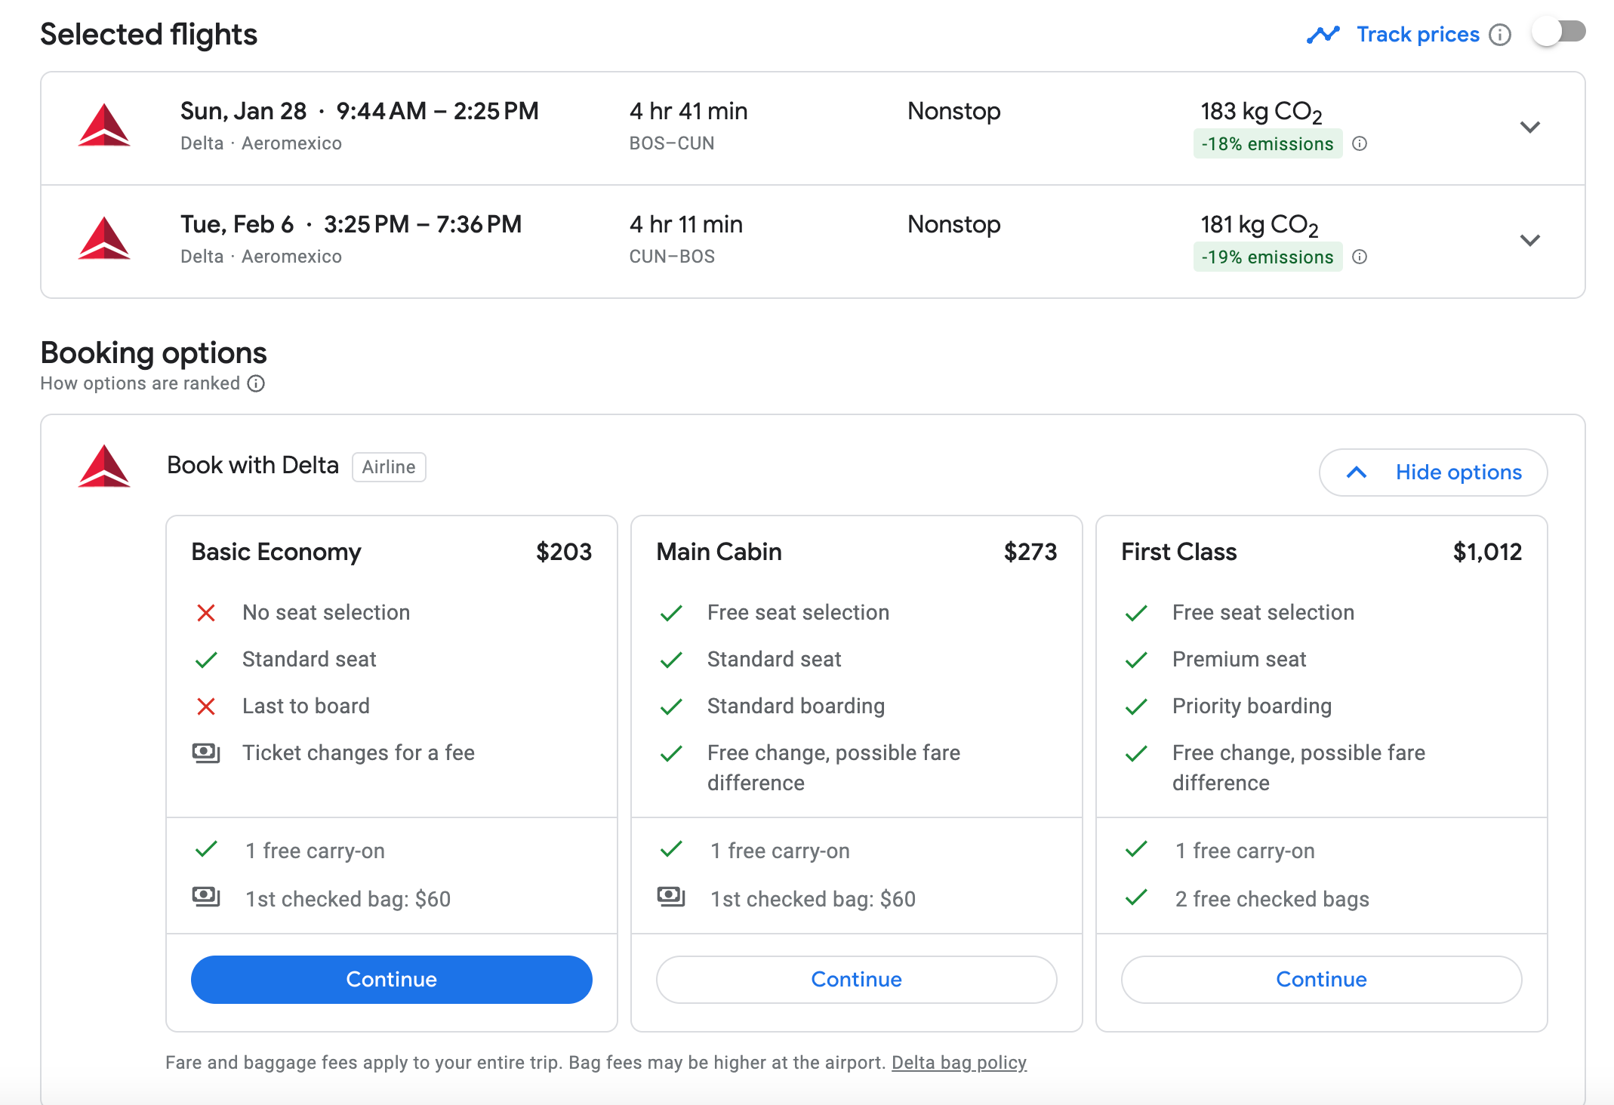Click the Track prices graph icon
The image size is (1614, 1105).
pyautogui.click(x=1323, y=35)
